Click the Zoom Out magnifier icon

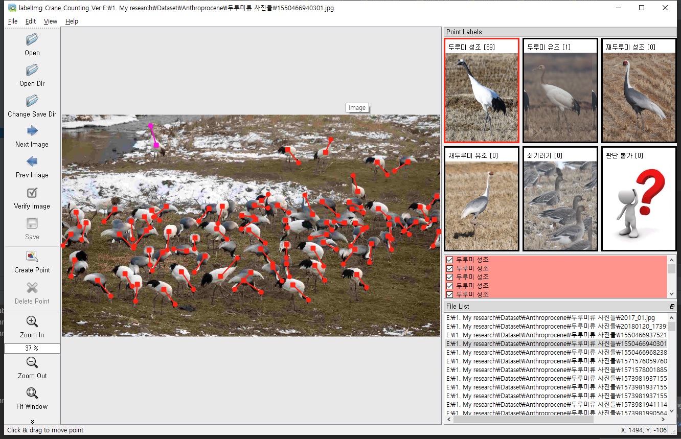point(32,363)
